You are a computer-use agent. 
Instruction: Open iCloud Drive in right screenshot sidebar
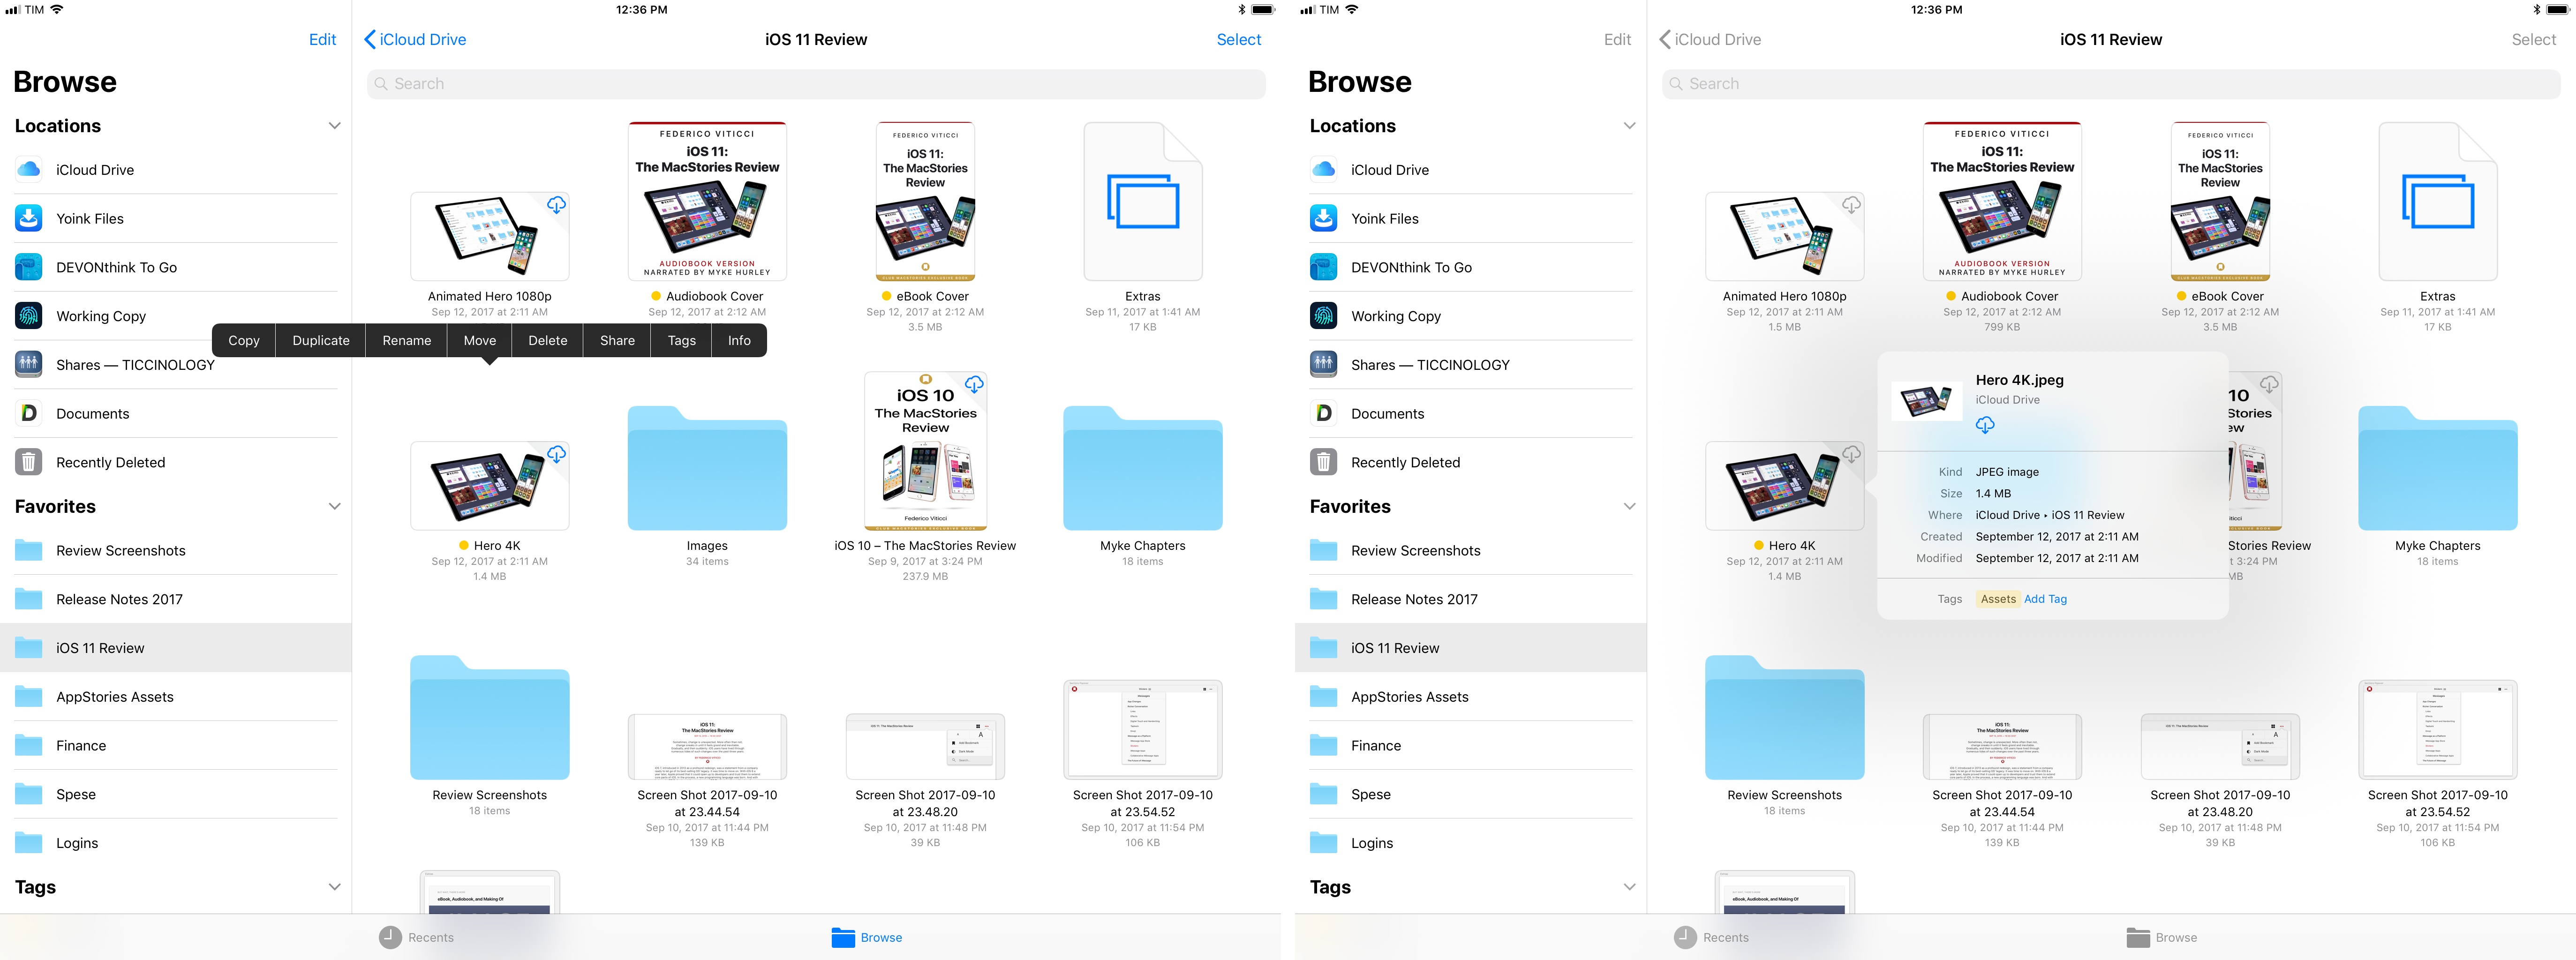pos(1470,170)
